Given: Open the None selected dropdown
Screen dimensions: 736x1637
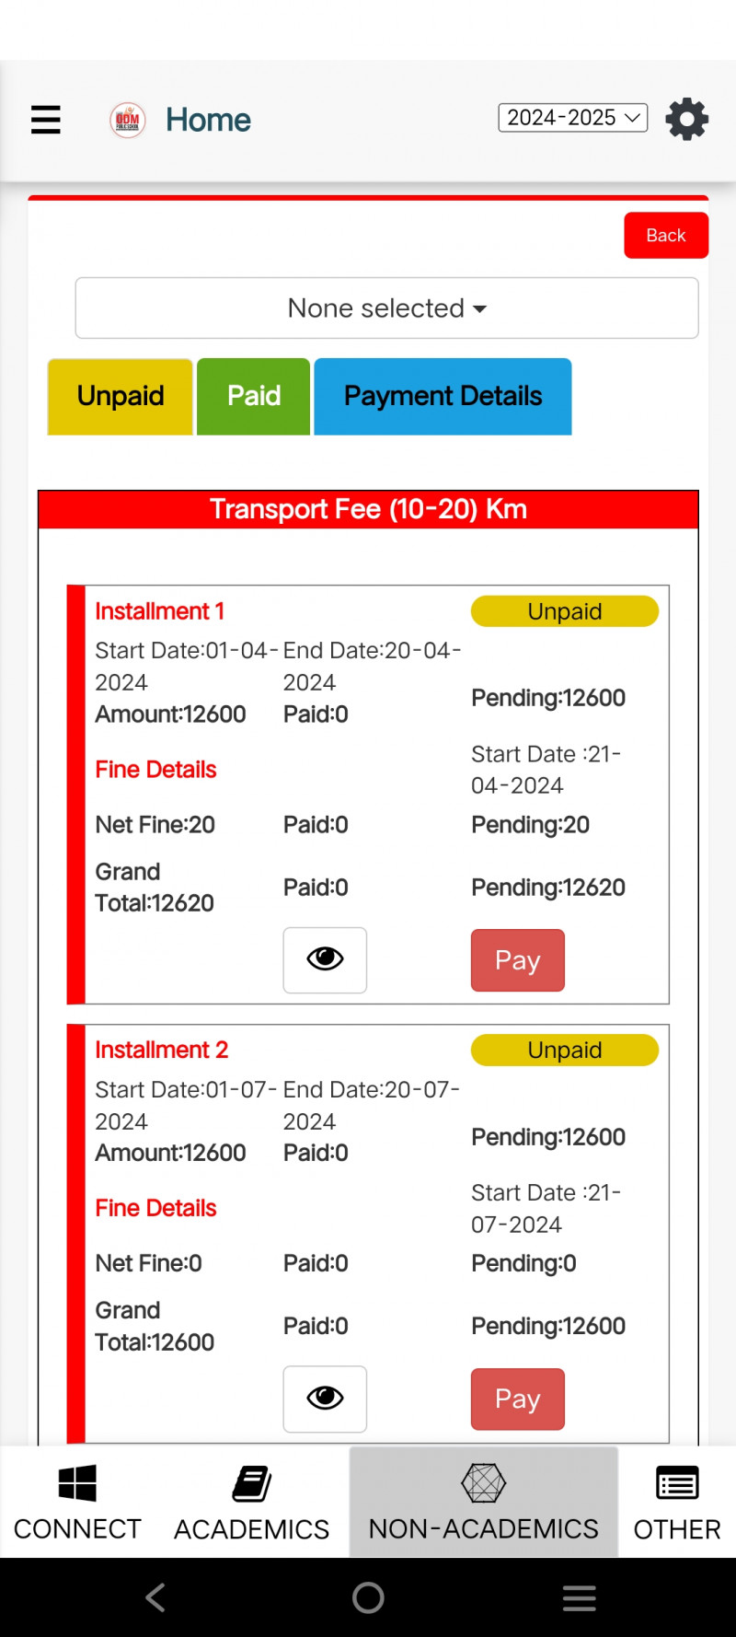Looking at the screenshot, I should point(386,308).
